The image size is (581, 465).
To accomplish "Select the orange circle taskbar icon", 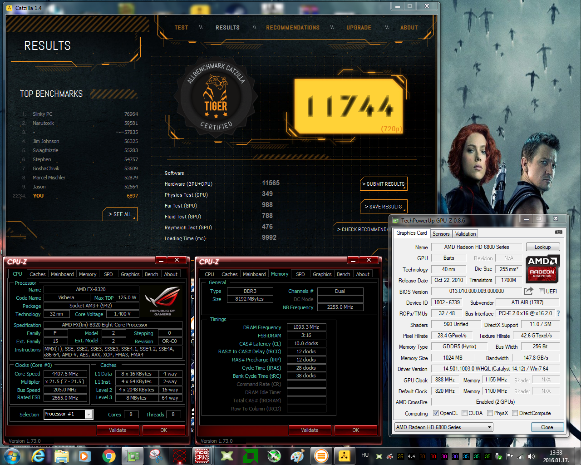I will click(x=321, y=455).
